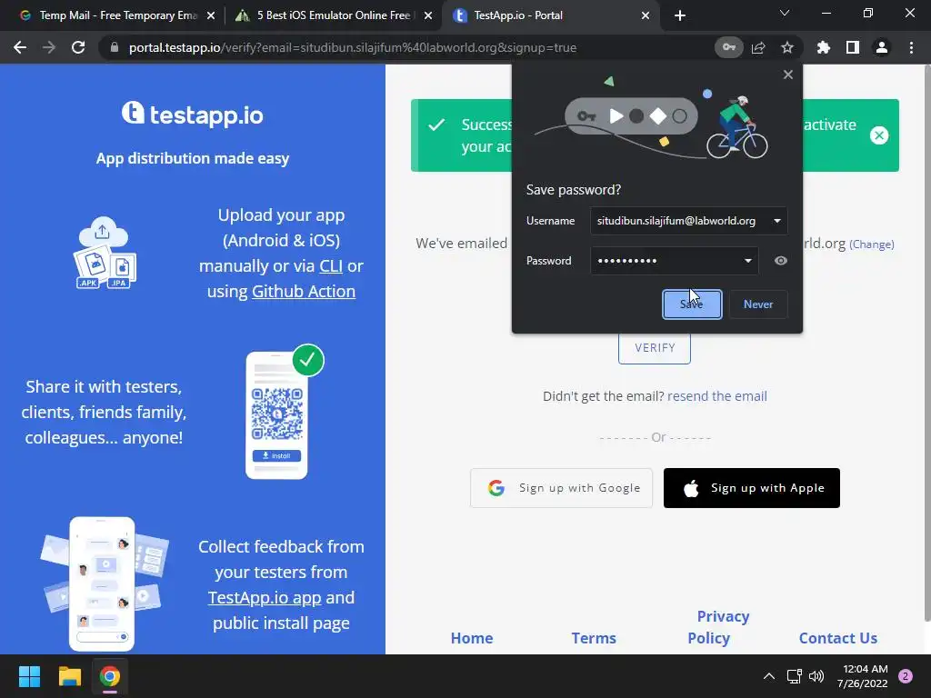Image resolution: width=931 pixels, height=698 pixels.
Task: Open the tab search chevron
Action: pos(785,13)
